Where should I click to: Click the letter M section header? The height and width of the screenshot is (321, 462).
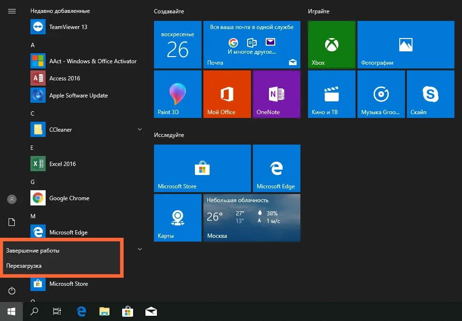(x=33, y=216)
